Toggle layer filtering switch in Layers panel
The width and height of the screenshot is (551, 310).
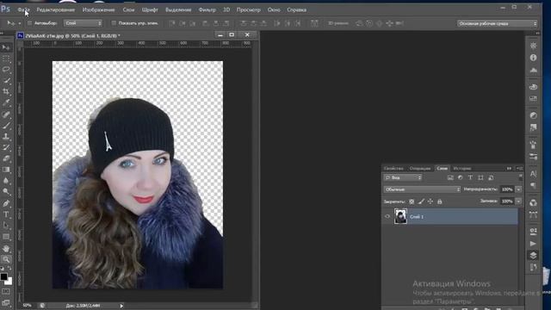[x=520, y=177]
